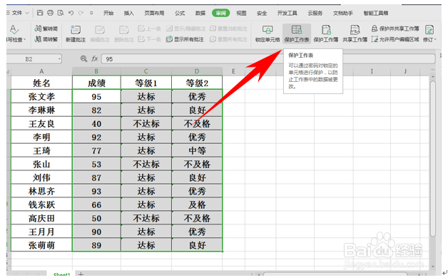Click the cell 张萌萌
Viewport: 448px width, 280px height.
[41, 245]
